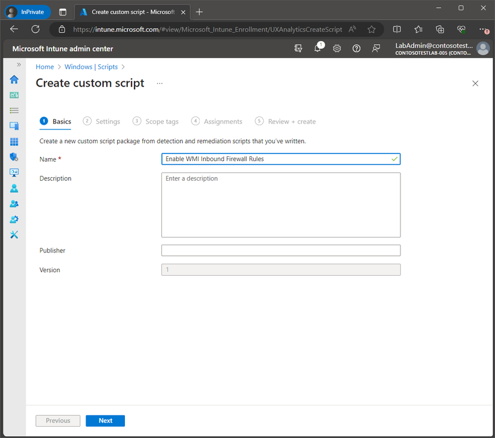Select the Basics step tab
The image size is (495, 438).
pyautogui.click(x=55, y=121)
